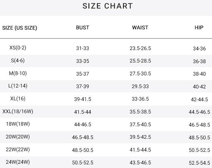Click the WAIST column header

(140, 27)
